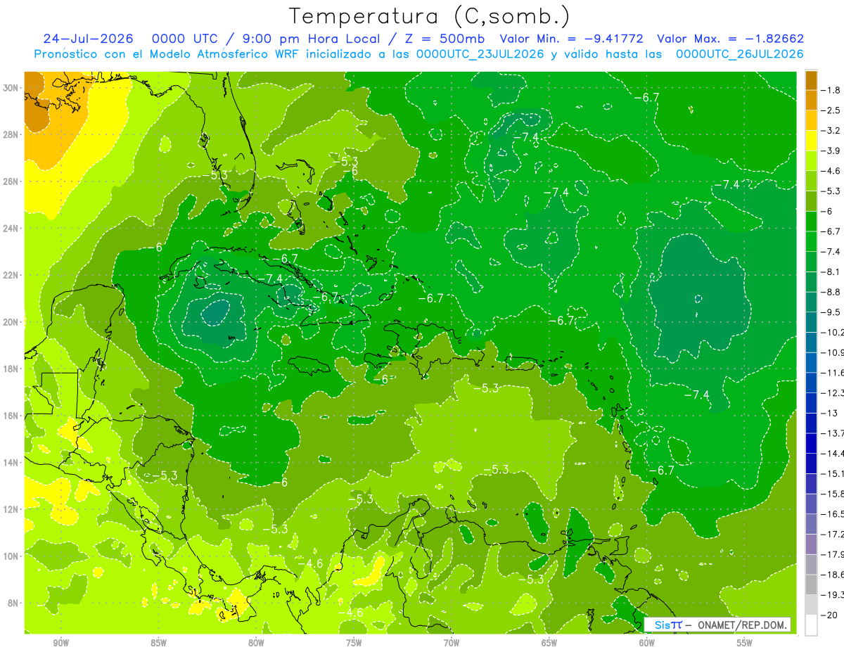844x652 pixels.
Task: Click the -3.9 colorbar scale label
Action: tap(831, 151)
